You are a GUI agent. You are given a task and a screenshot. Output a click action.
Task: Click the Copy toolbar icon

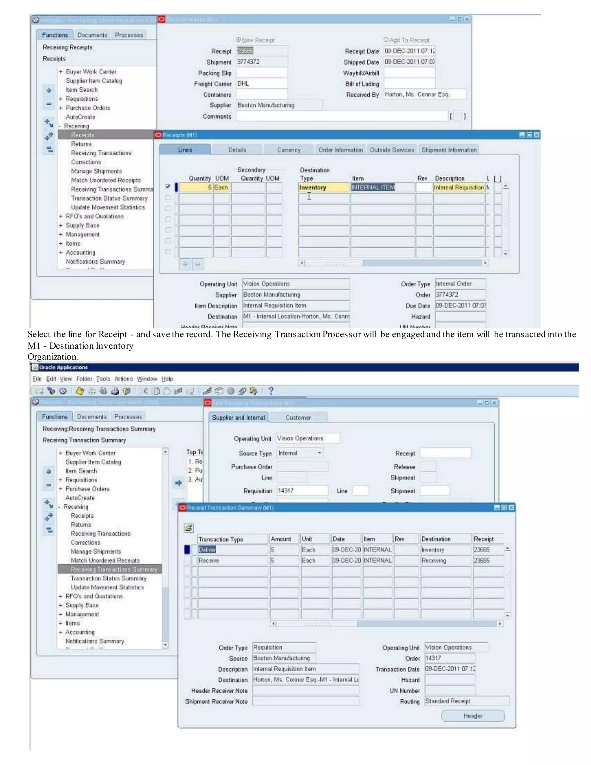click(x=156, y=391)
